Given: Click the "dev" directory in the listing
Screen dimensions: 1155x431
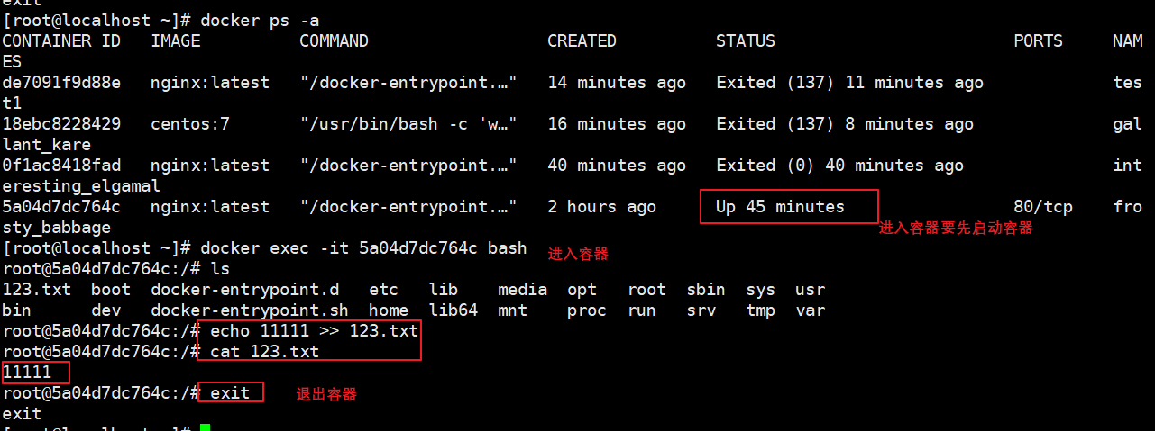Looking at the screenshot, I should 105,310.
